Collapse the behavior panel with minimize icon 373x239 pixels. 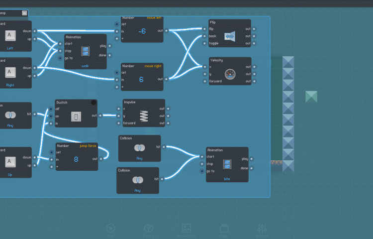24,13
